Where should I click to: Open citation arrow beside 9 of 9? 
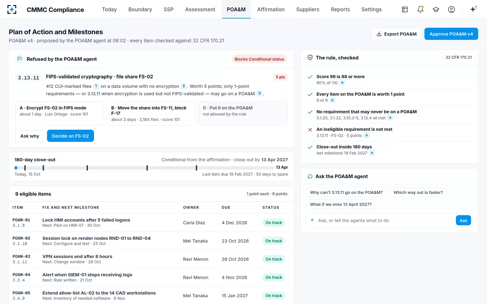[332, 100]
